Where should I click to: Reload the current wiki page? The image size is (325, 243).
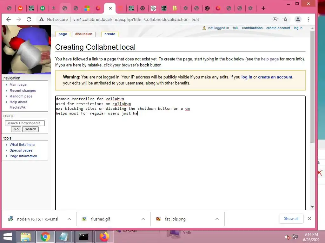[x=29, y=19]
